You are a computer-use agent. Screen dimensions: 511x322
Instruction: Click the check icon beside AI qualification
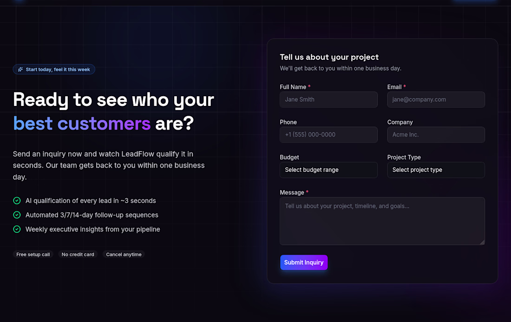point(17,201)
